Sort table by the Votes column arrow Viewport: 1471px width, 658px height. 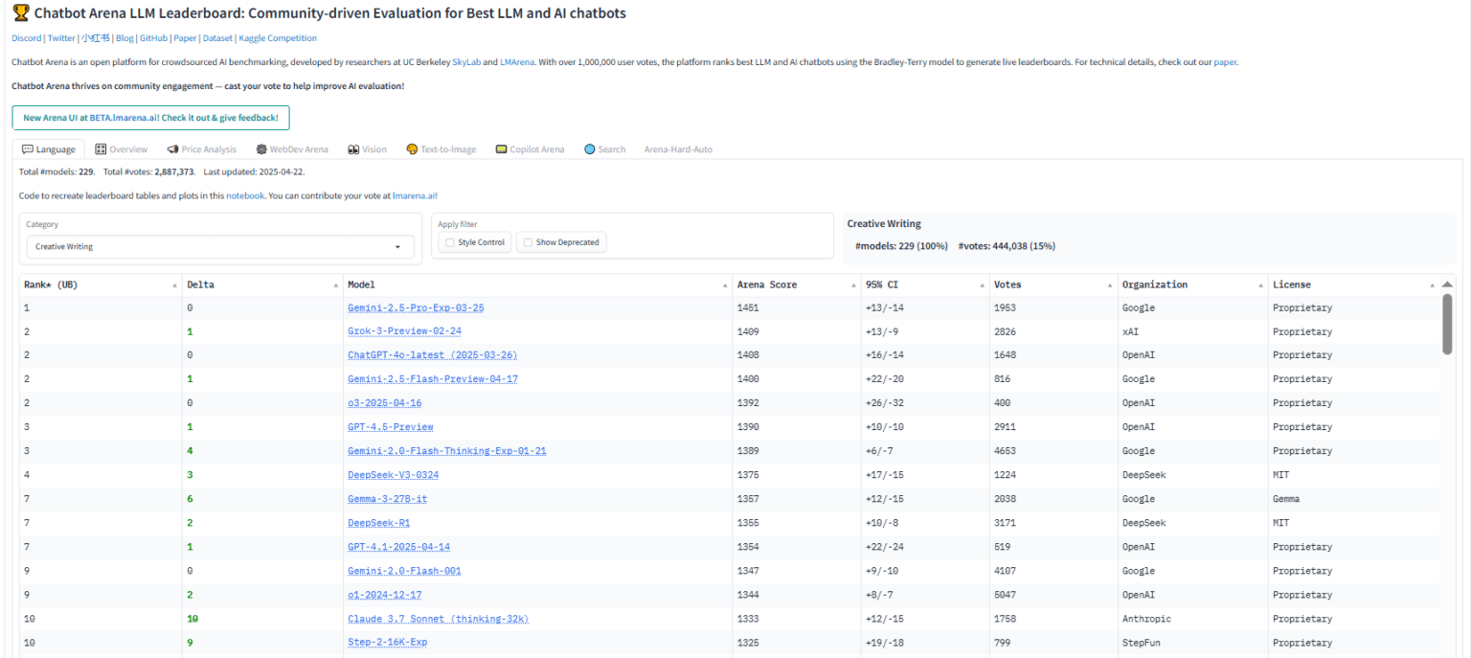[x=1111, y=285]
